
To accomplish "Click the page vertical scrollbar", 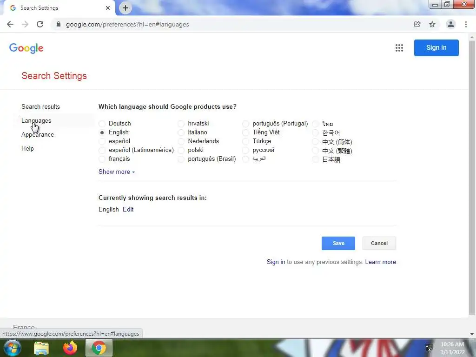I will pos(472,178).
